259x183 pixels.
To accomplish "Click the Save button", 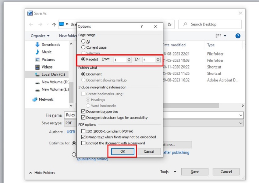I will [x=195, y=172].
